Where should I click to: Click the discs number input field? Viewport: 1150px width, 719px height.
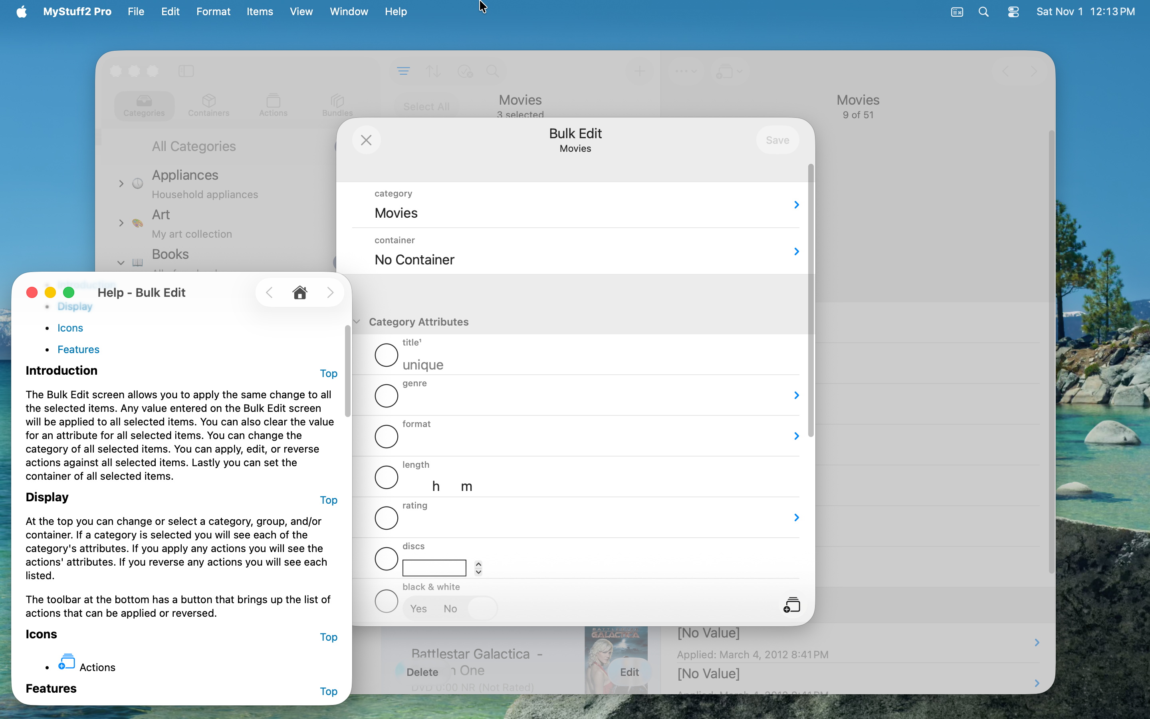click(434, 568)
